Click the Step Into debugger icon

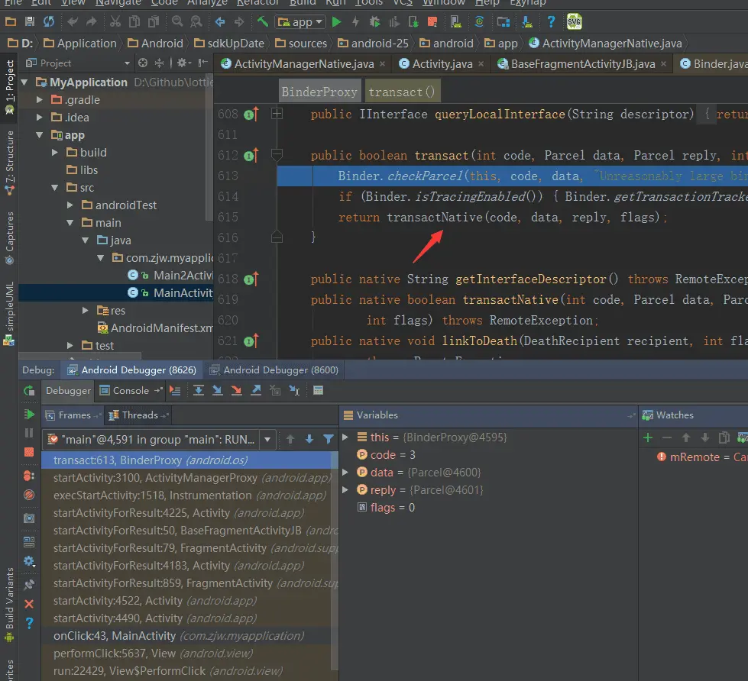(x=218, y=391)
